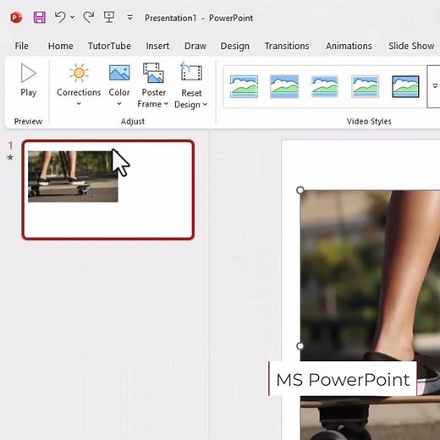The width and height of the screenshot is (440, 440).
Task: Apply the third soft-edge video style
Action: click(x=324, y=86)
